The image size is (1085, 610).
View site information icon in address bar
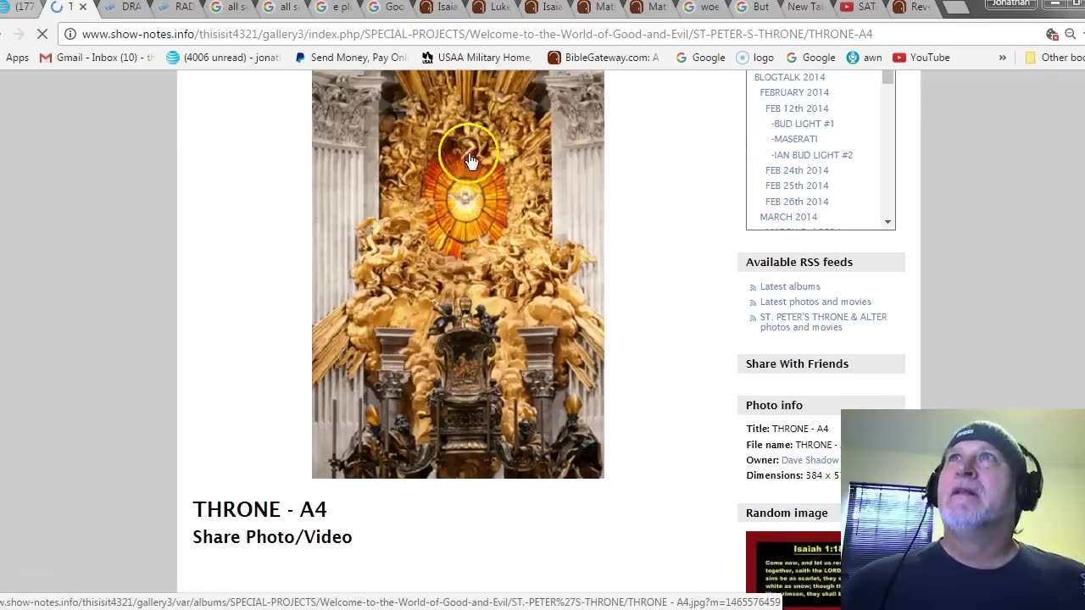pyautogui.click(x=70, y=34)
